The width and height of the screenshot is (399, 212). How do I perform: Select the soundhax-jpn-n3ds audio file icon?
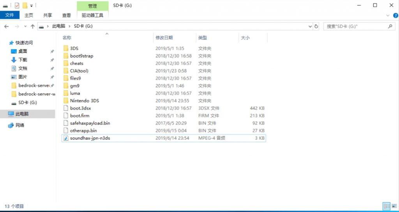[x=66, y=138]
